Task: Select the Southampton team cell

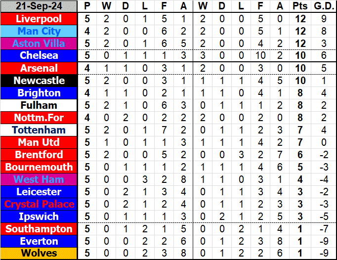Action: [39, 229]
